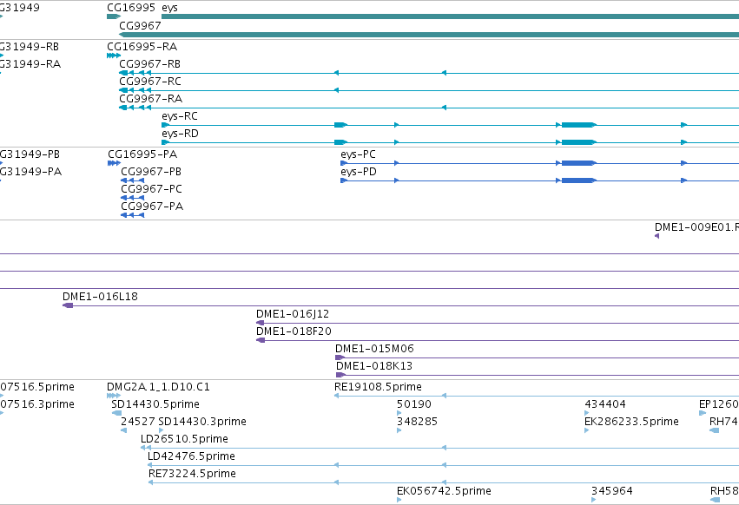739x505 pixels.
Task: Select the CG16995 gene label
Action: [x=131, y=8]
